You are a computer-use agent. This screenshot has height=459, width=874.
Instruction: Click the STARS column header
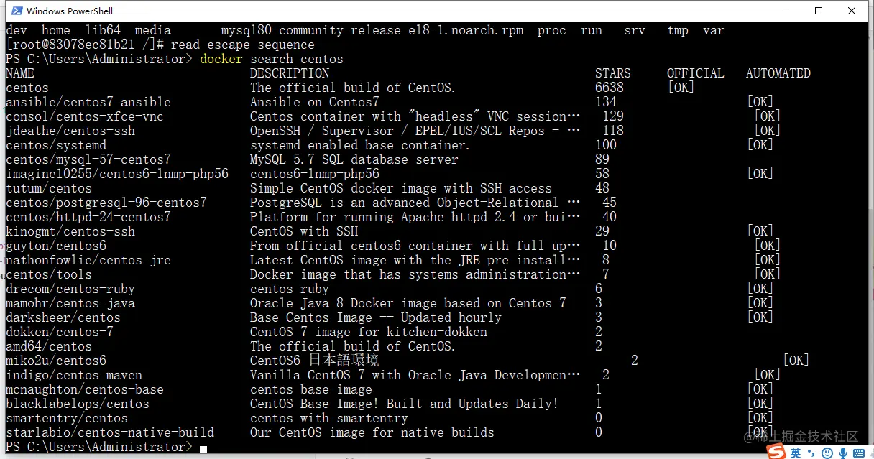point(613,73)
